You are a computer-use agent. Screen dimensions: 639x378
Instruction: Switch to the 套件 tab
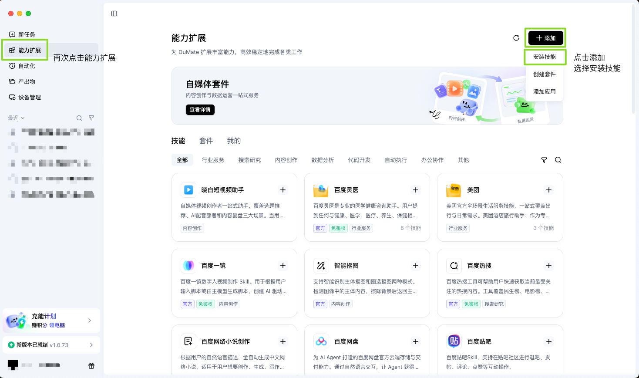click(206, 141)
